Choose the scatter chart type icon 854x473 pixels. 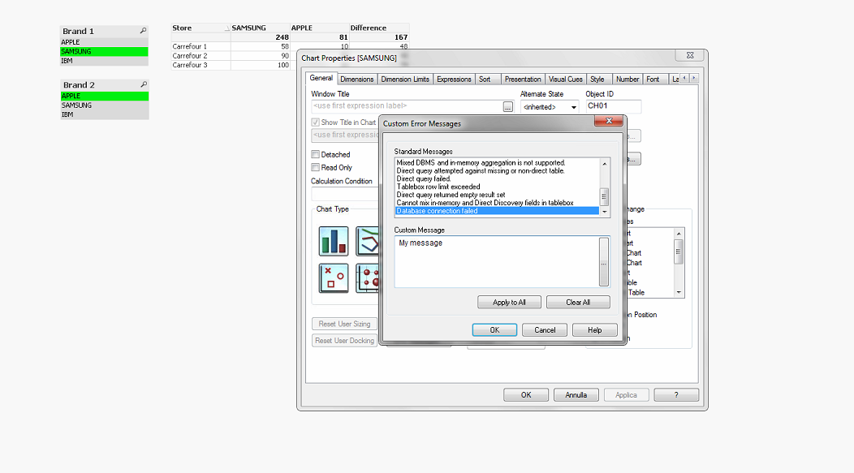(x=334, y=278)
